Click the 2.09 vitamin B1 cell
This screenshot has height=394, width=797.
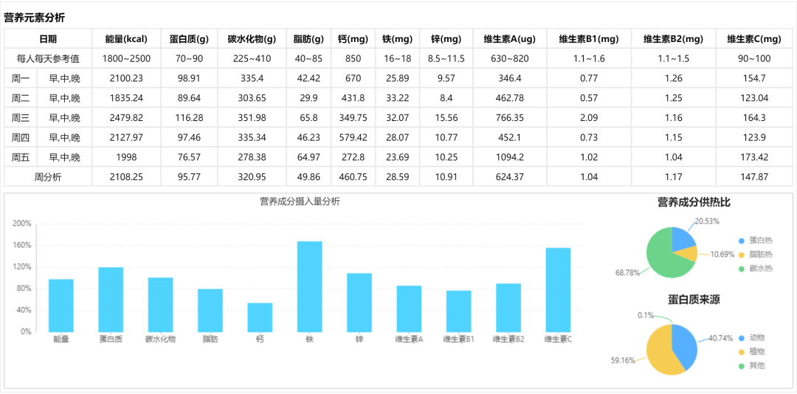[589, 118]
